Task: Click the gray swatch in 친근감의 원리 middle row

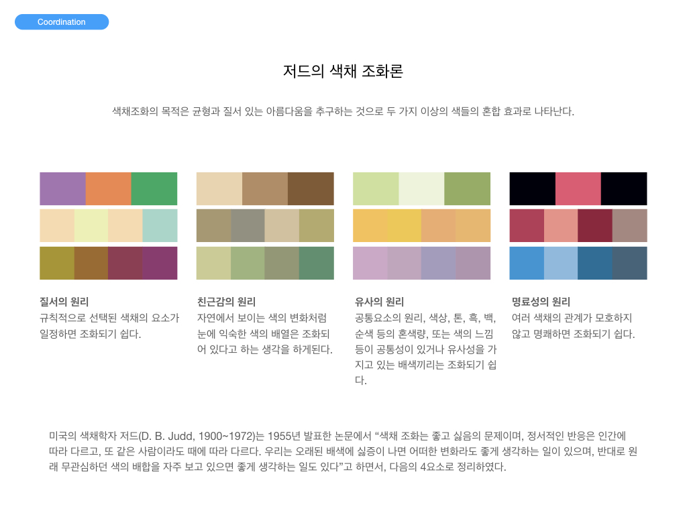Action: pos(248,225)
